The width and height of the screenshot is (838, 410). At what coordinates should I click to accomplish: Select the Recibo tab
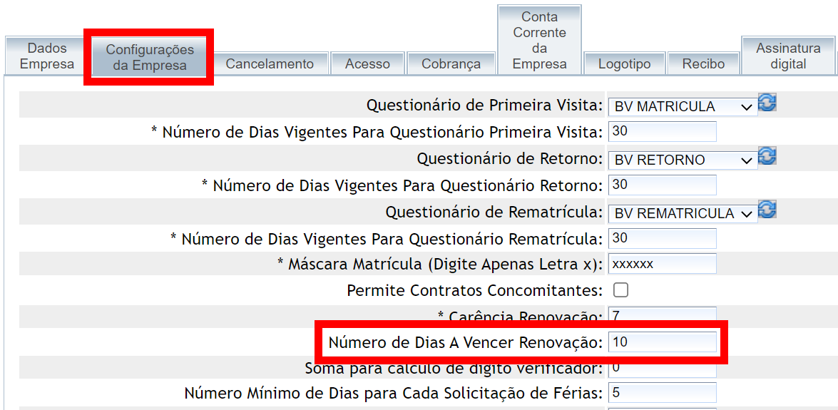pos(703,63)
